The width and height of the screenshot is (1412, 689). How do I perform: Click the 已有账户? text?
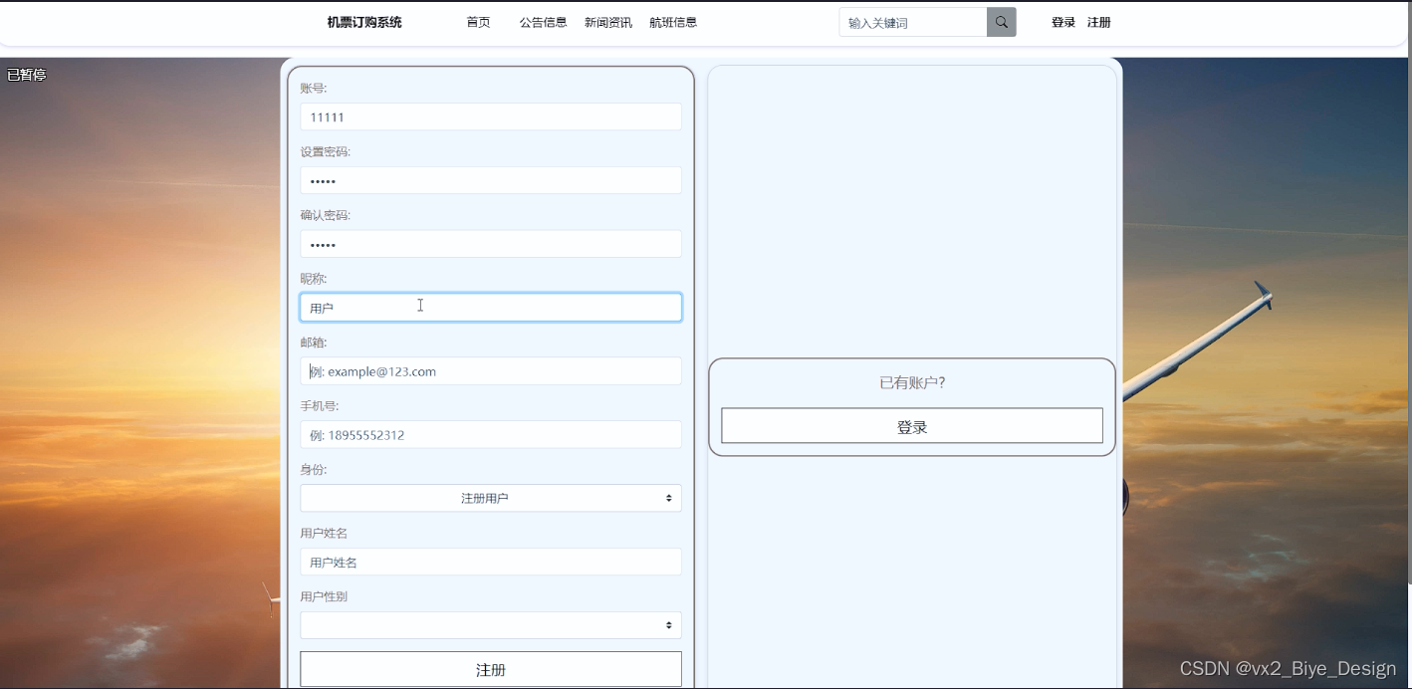click(912, 382)
